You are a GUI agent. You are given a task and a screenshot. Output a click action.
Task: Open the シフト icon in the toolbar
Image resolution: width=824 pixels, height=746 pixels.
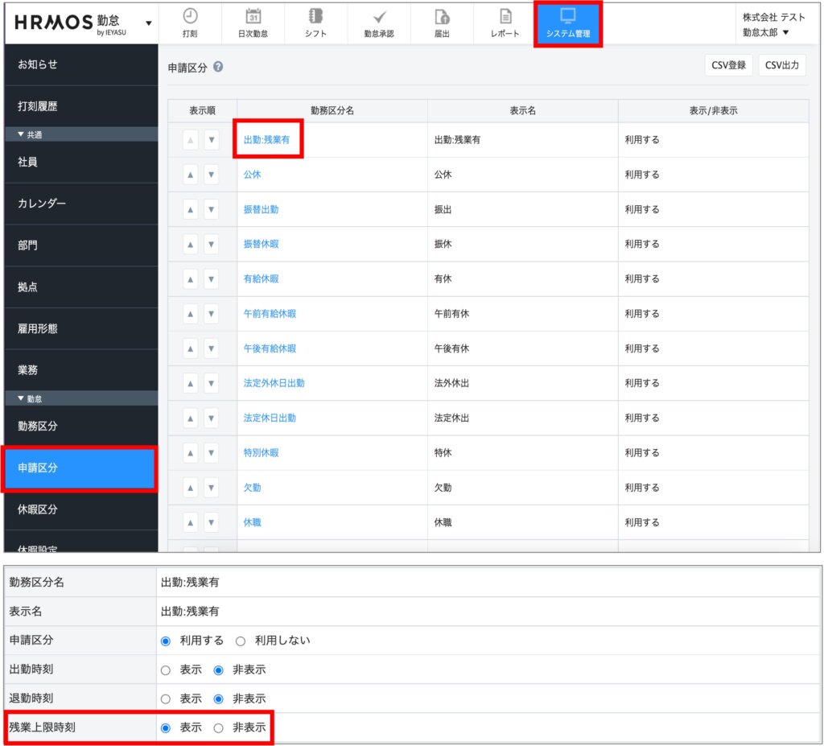tap(315, 16)
